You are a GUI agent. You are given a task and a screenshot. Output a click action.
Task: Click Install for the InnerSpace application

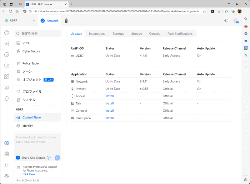pos(109,118)
